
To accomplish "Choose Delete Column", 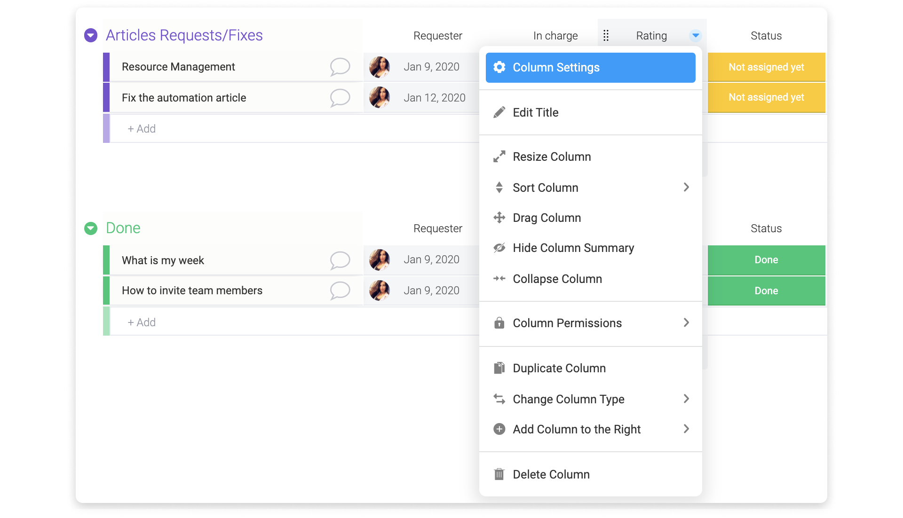I will click(x=590, y=474).
